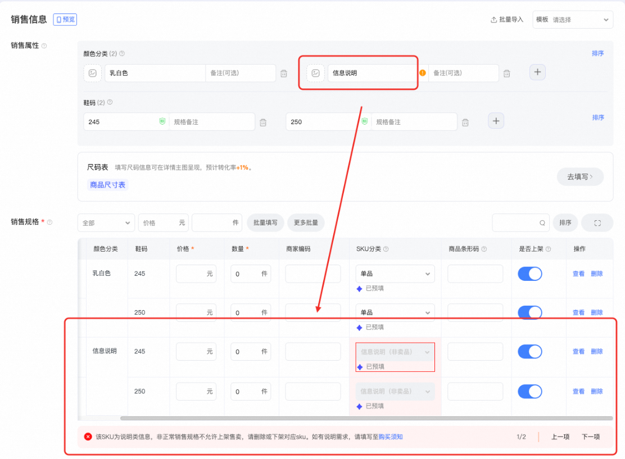Screen dimensions: 625x459
Task: Click orange warning icon beside 信息说明
Action: tap(423, 73)
